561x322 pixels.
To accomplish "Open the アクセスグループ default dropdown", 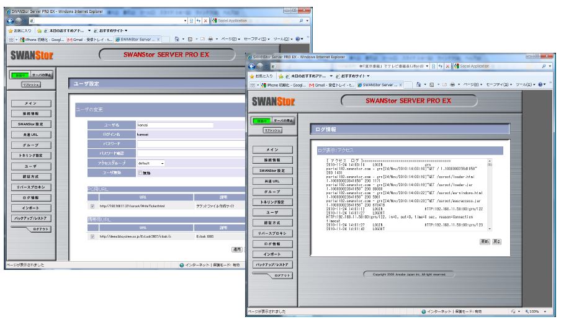I will (151, 163).
